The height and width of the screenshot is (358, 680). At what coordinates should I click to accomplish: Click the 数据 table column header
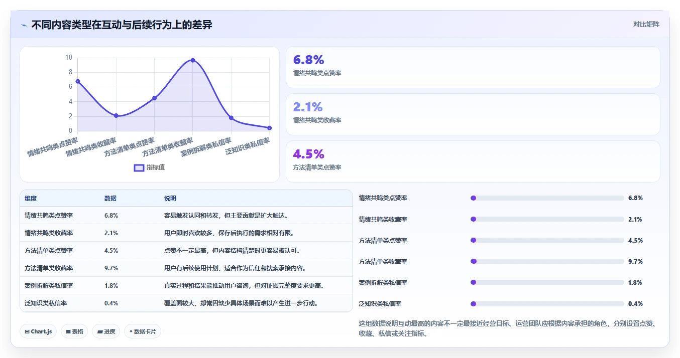[x=110, y=199]
